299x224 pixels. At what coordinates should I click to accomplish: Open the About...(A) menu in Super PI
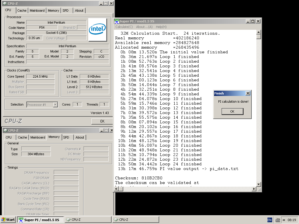pyautogui.click(x=144, y=27)
